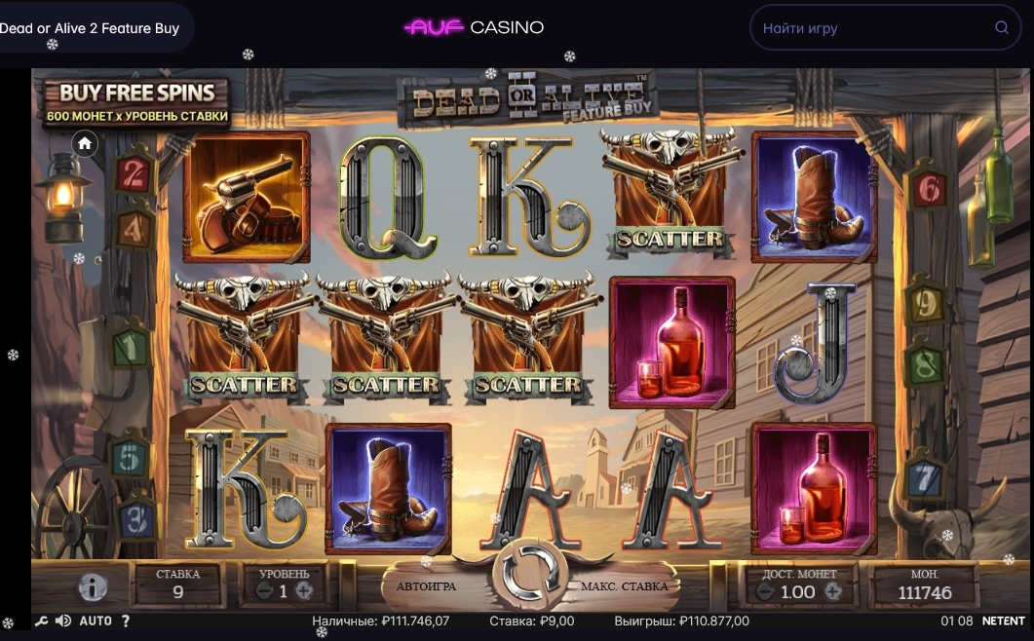Image resolution: width=1034 pixels, height=641 pixels.
Task: Click the search magnifier icon
Action: (1002, 27)
